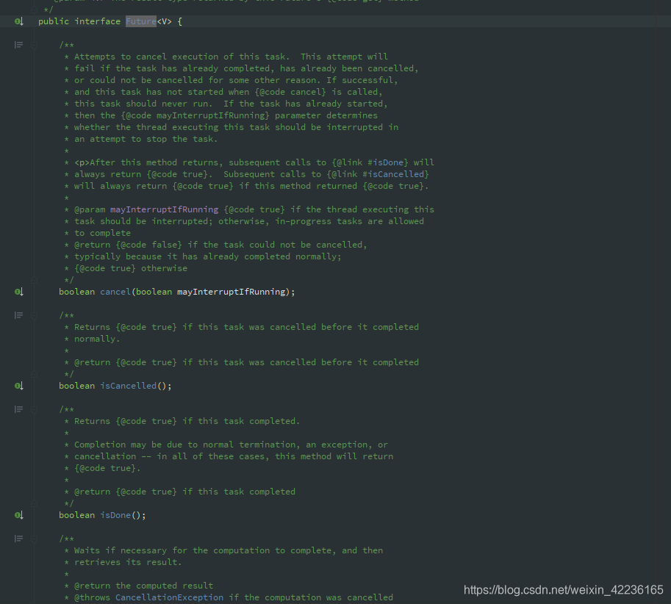Click the implementations gutter icon next to cancel method

[19, 292]
